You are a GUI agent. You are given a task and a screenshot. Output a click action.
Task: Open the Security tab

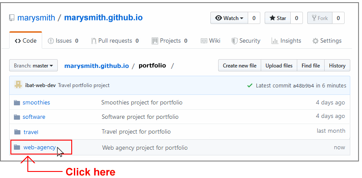pos(246,41)
